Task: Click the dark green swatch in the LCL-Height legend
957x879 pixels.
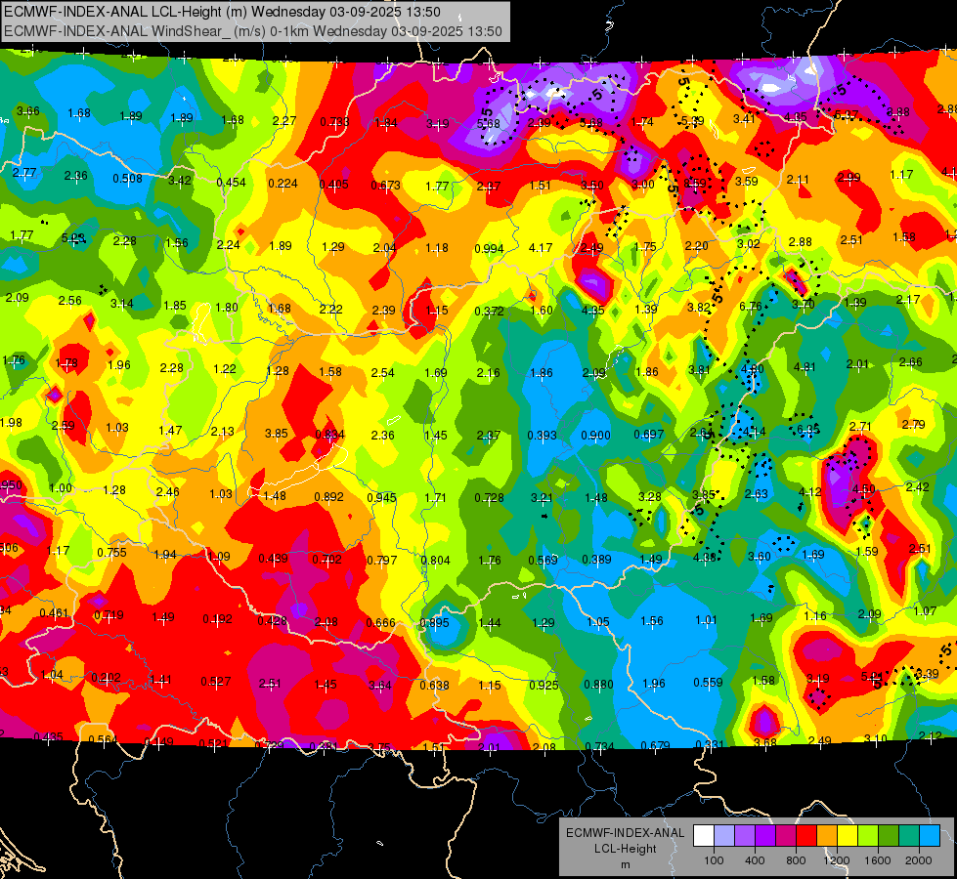Action: click(x=889, y=835)
